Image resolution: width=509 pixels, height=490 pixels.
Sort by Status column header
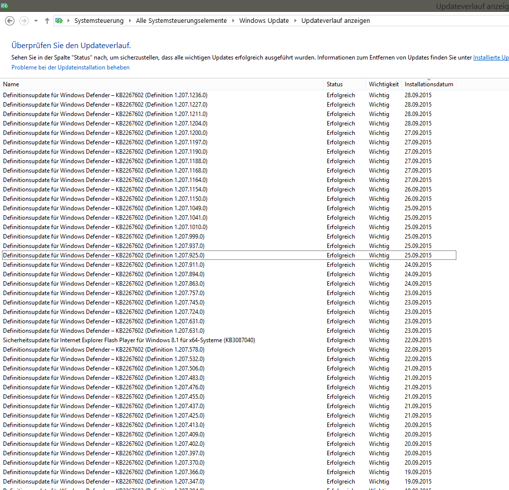coord(345,84)
